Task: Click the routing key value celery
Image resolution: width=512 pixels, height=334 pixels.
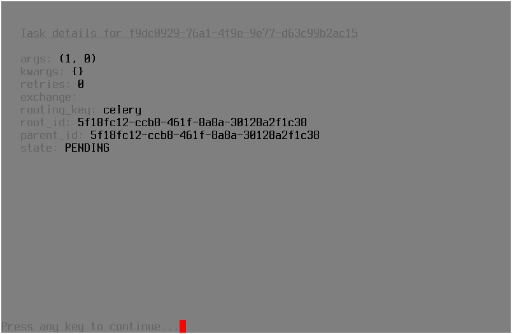Action: pos(122,110)
